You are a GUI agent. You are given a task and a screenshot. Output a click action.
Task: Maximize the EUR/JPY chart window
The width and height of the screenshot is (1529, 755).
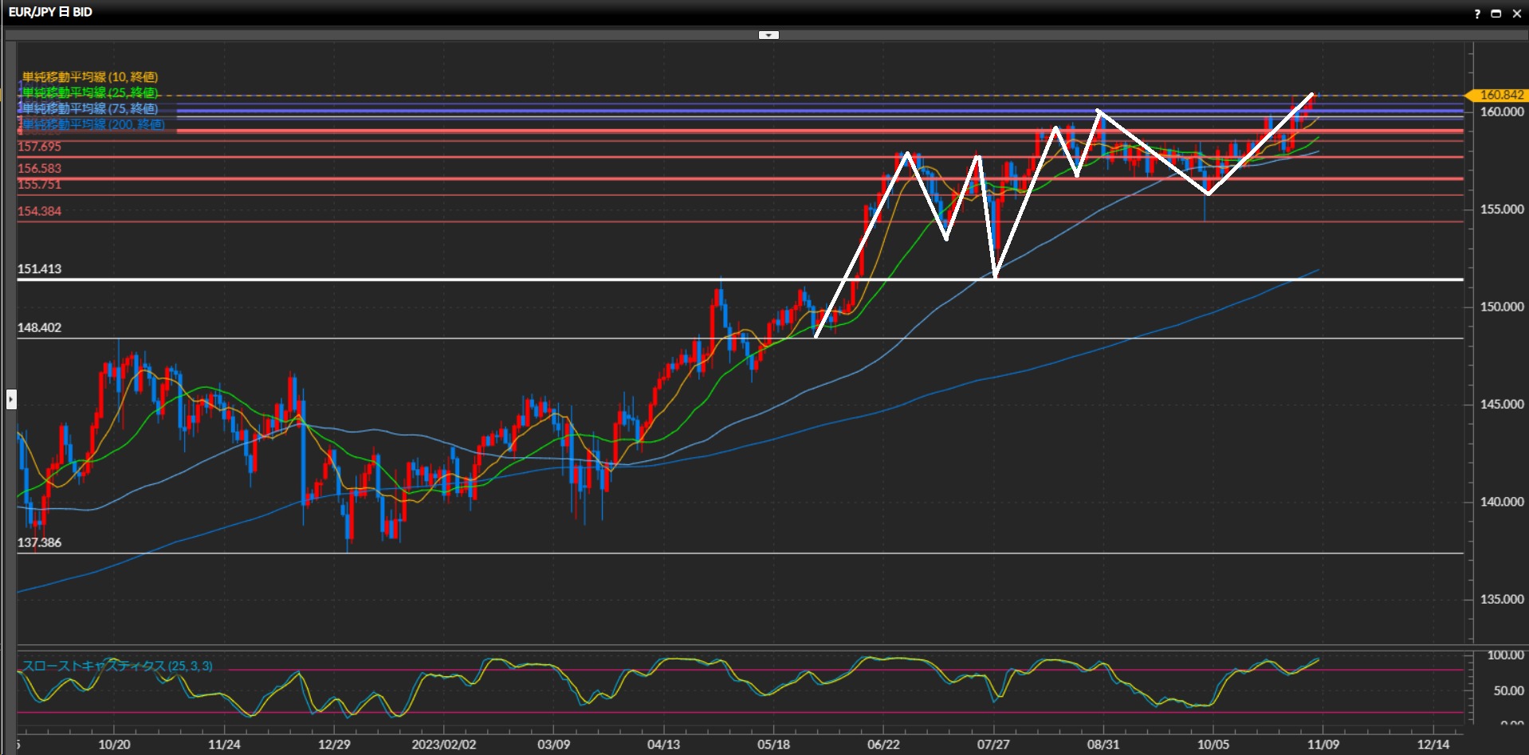[1496, 14]
